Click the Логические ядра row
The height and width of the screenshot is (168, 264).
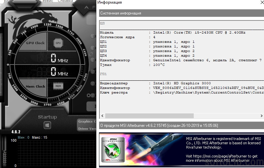pyautogui.click(x=128, y=37)
